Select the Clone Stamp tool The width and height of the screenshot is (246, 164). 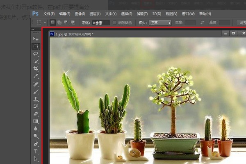(x=36, y=99)
